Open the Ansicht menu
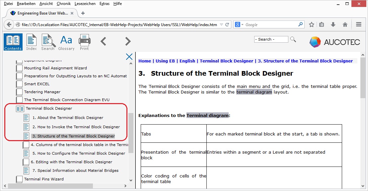Screen dimensions: 368x191 coord(46,4)
